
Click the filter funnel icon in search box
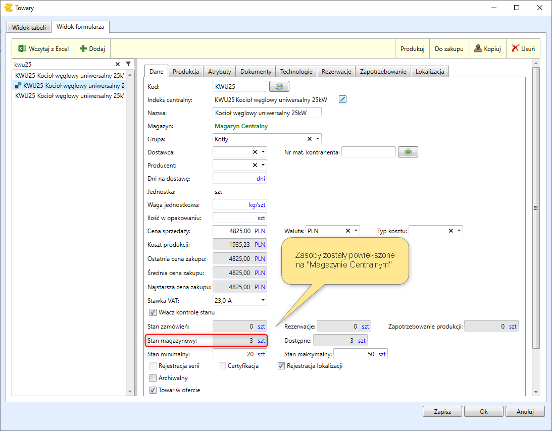pyautogui.click(x=128, y=64)
